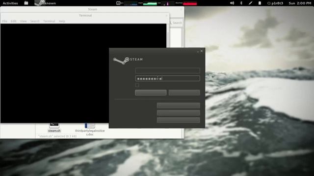This screenshot has height=176, width=314.
Task: Open the Sun 2:00 PM clock calendar
Action: (300, 3)
